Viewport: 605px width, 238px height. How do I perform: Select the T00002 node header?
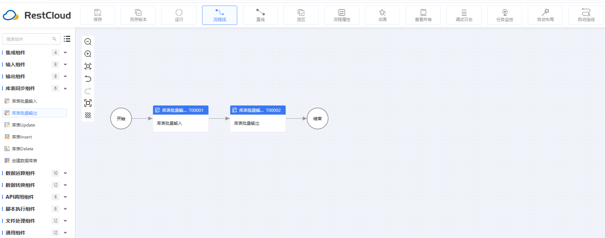click(x=258, y=110)
